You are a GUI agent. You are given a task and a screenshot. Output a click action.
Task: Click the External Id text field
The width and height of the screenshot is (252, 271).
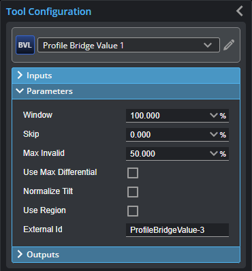[177, 230]
